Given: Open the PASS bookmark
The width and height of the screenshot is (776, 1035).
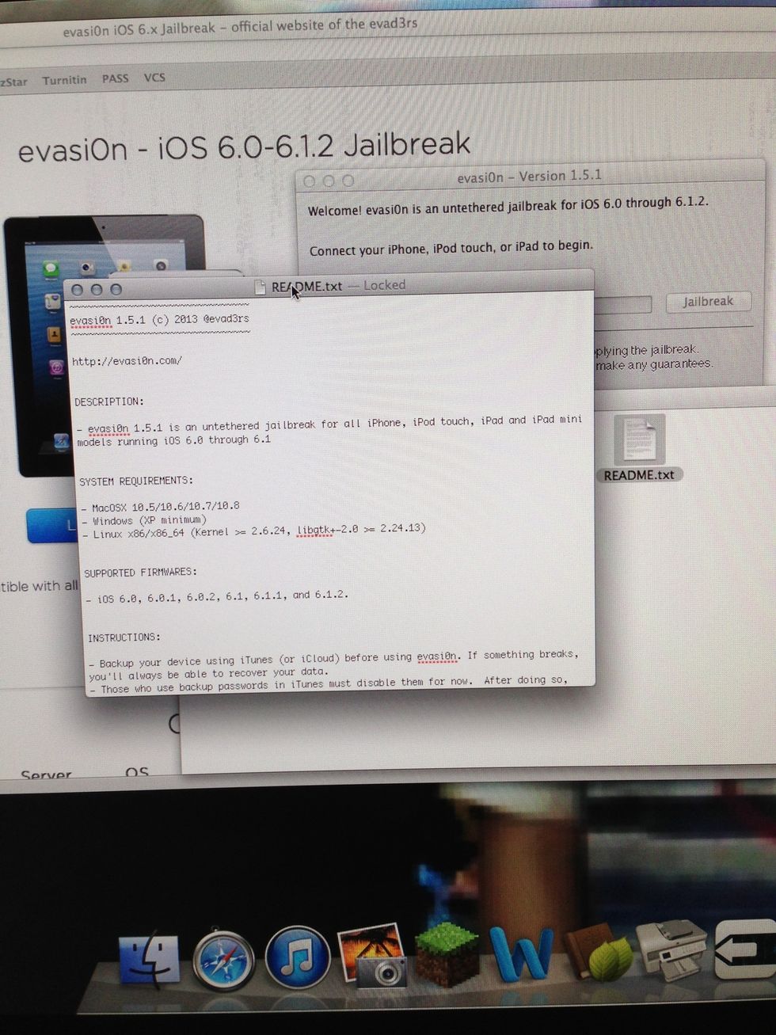Looking at the screenshot, I should [x=115, y=78].
